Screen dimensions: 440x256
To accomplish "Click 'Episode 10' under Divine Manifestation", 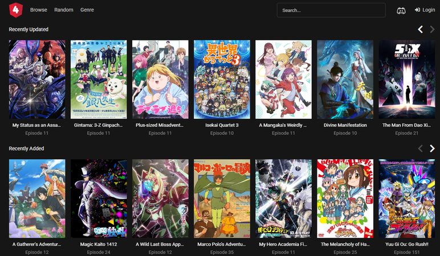I will point(345,133).
